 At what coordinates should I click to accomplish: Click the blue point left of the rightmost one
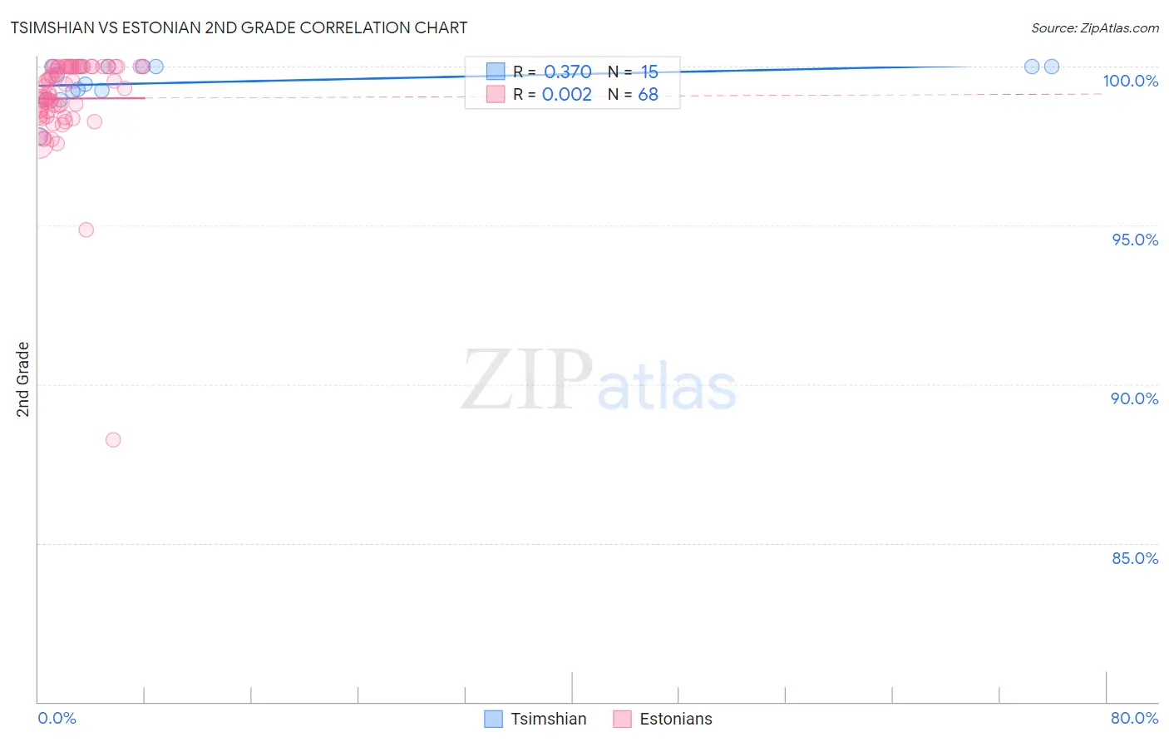point(1032,67)
